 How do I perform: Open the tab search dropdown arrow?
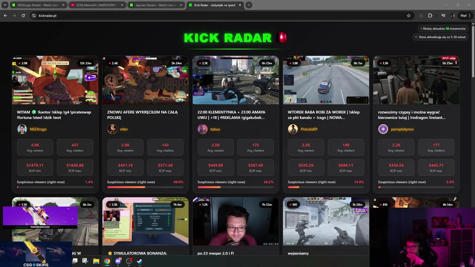(5, 5)
